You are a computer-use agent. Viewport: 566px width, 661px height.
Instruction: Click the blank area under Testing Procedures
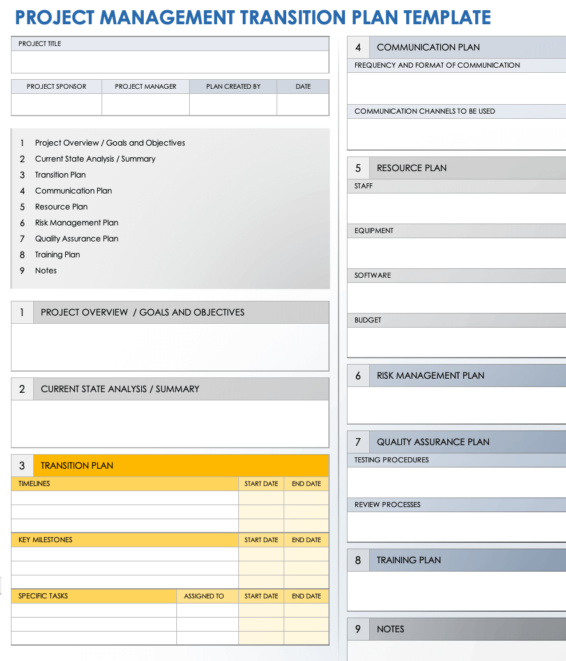456,482
